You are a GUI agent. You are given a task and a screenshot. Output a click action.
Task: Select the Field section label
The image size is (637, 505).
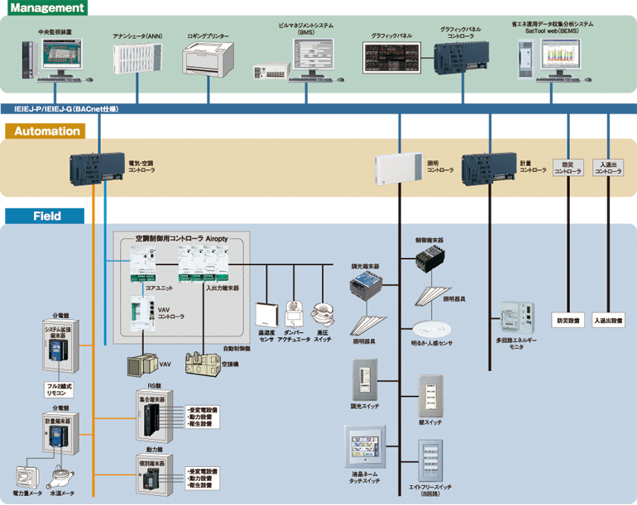pyautogui.click(x=45, y=216)
